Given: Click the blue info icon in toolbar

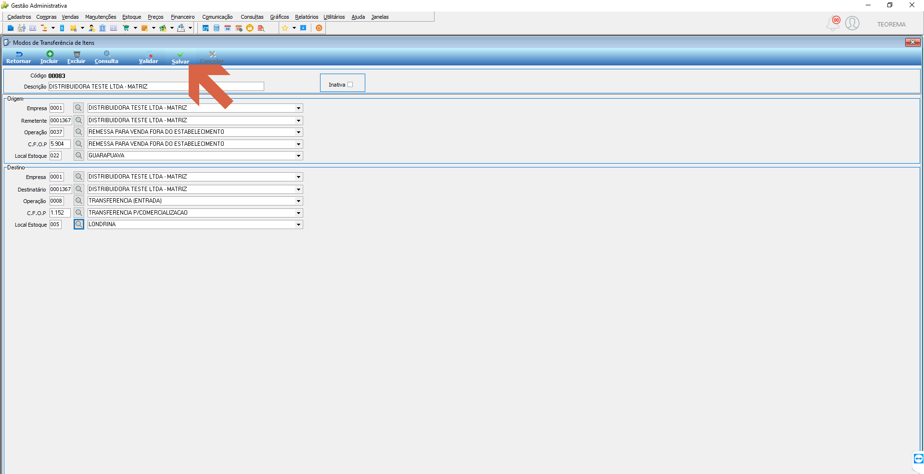Looking at the screenshot, I should [x=303, y=28].
